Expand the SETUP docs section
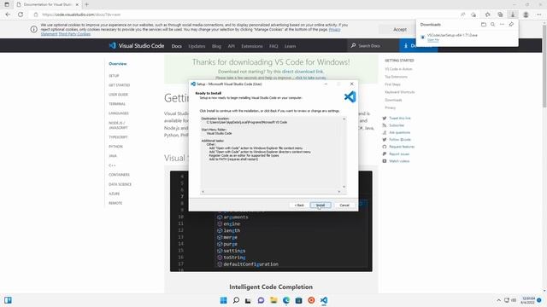Image resolution: width=547 pixels, height=307 pixels. [x=114, y=76]
